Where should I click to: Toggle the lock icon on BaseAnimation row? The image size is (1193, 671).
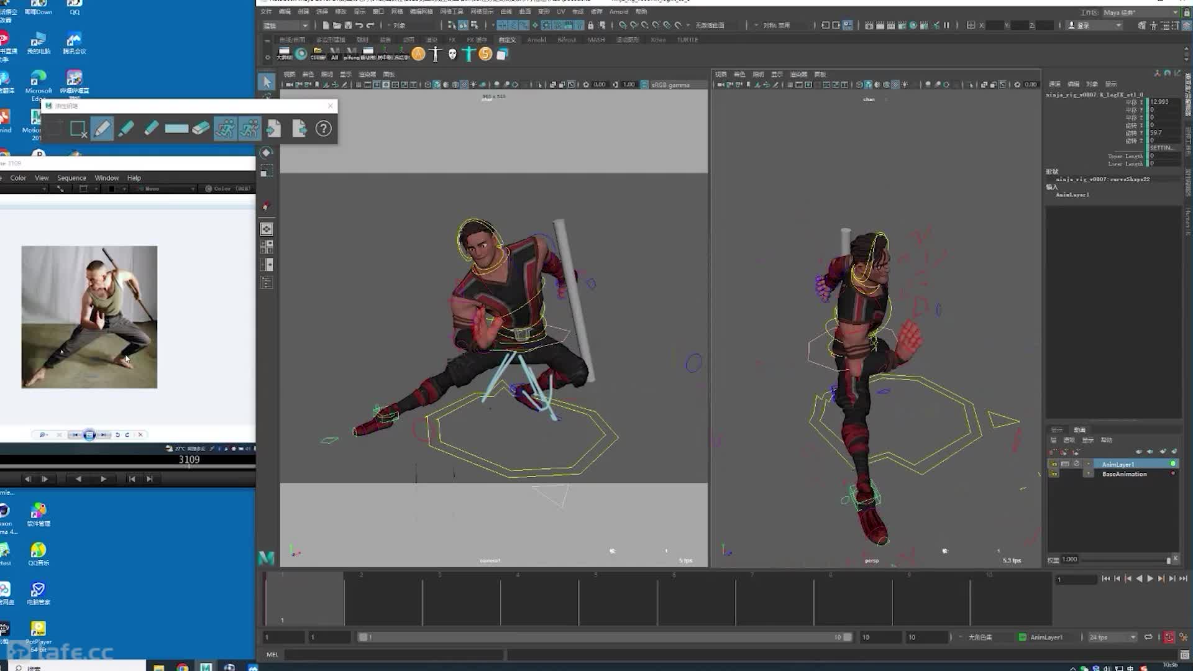(1054, 474)
